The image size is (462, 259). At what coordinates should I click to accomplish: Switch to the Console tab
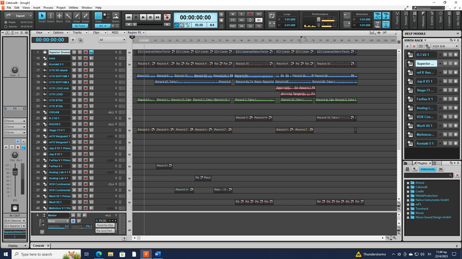[x=38, y=246]
